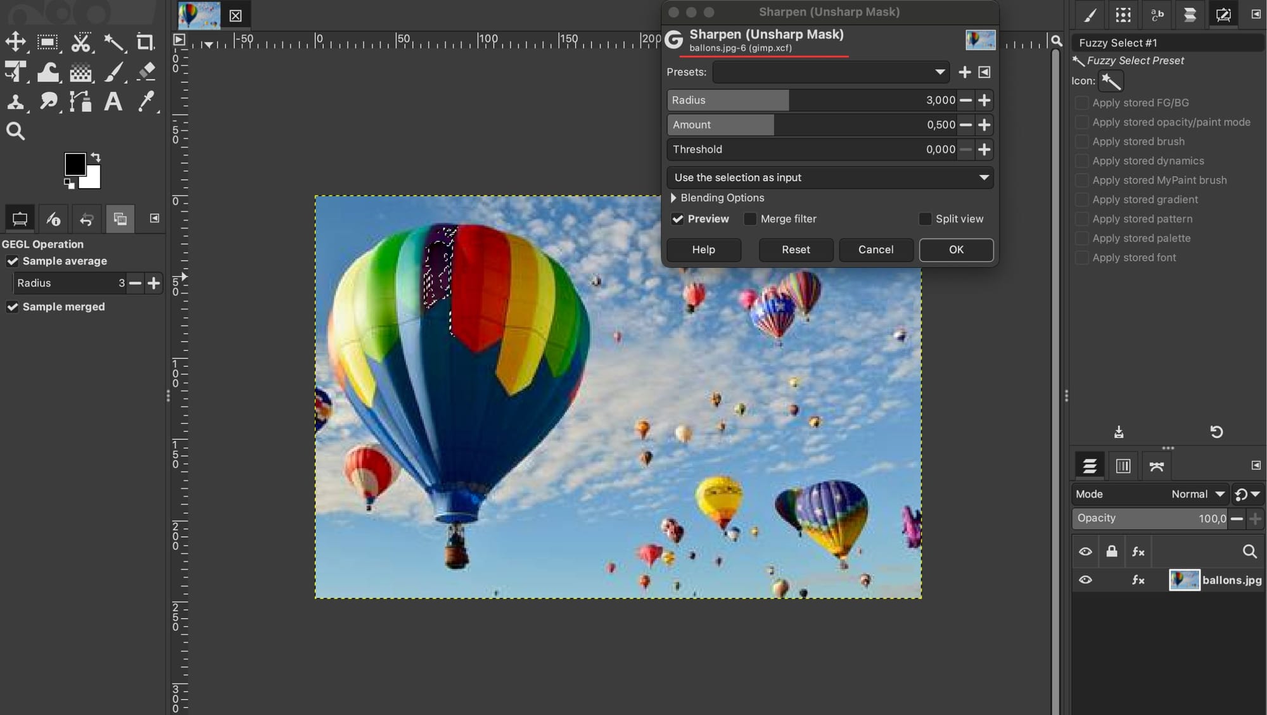Choose the Eraser tool
Screen dimensions: 1267x715
point(146,72)
